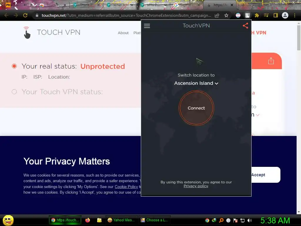Open the Cookie Policy link

click(x=126, y=187)
